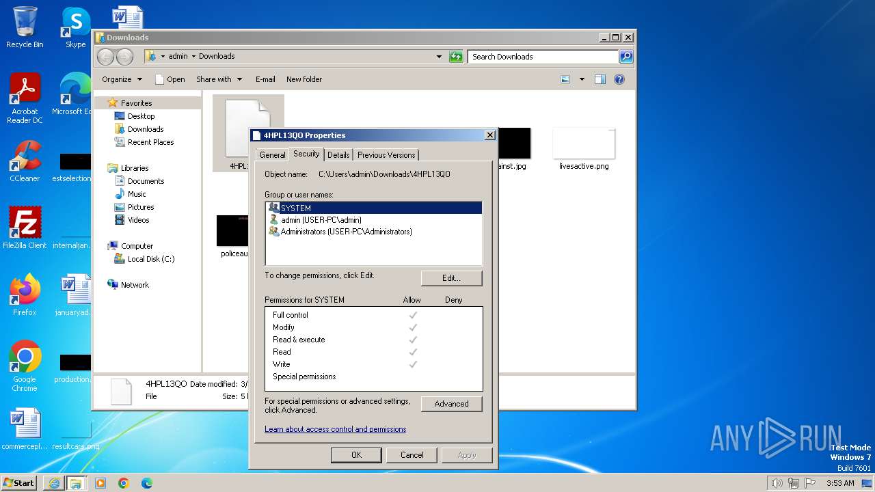Image resolution: width=875 pixels, height=492 pixels.
Task: Click the taskbar clock showing 3:53 AM
Action: pyautogui.click(x=840, y=483)
